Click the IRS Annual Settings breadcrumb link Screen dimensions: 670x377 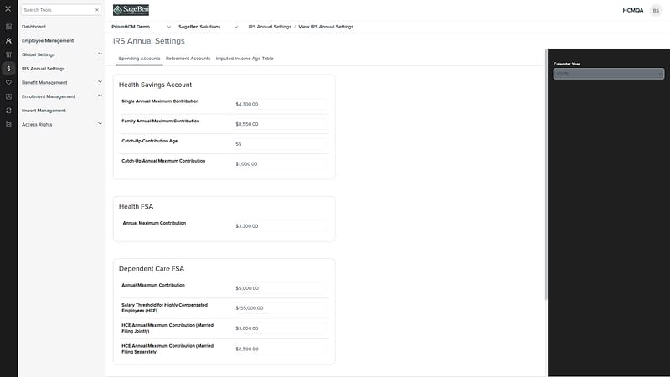(270, 27)
